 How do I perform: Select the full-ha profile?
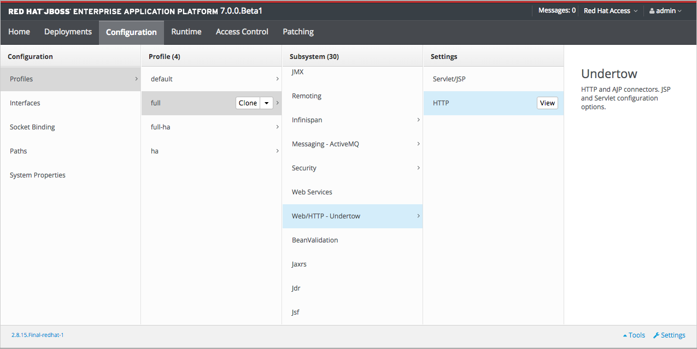[212, 127]
